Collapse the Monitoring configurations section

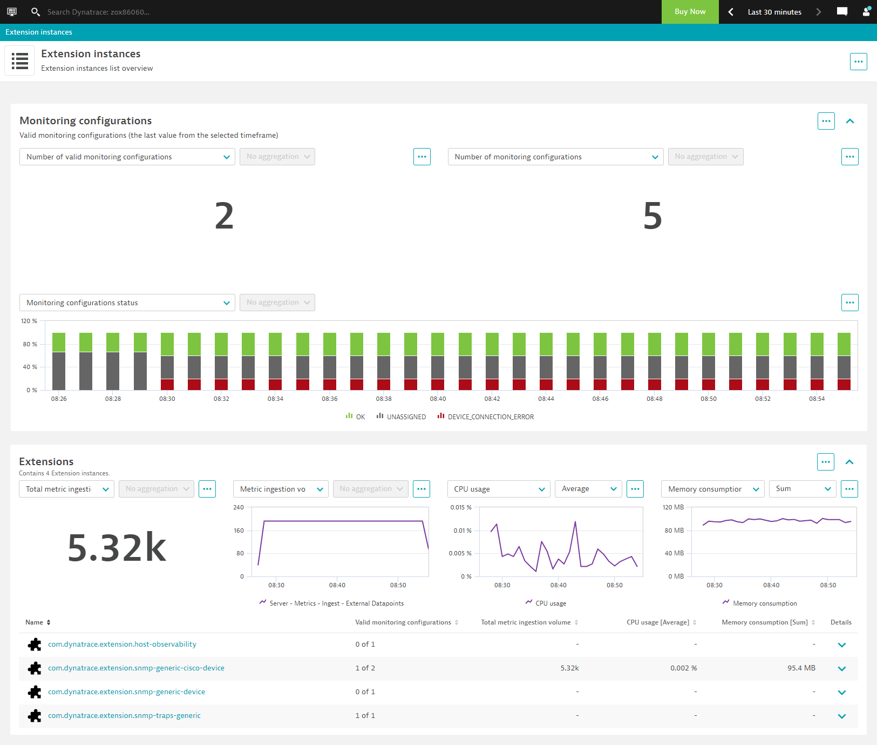coord(850,121)
